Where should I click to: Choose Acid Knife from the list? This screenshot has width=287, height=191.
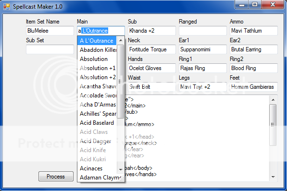pyautogui.click(x=97, y=150)
